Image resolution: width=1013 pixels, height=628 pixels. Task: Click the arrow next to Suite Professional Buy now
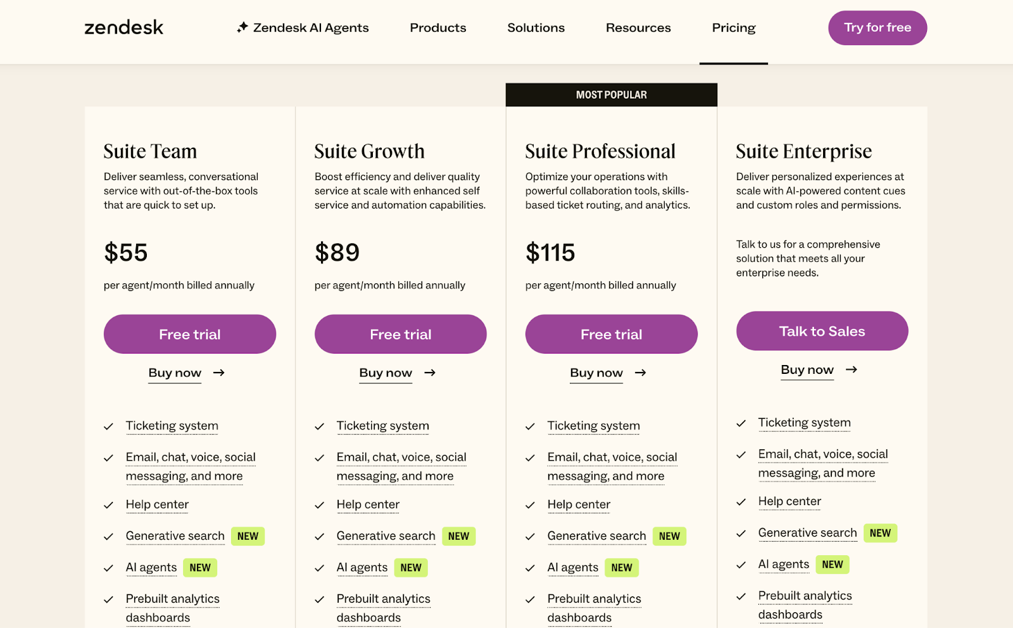pyautogui.click(x=641, y=373)
